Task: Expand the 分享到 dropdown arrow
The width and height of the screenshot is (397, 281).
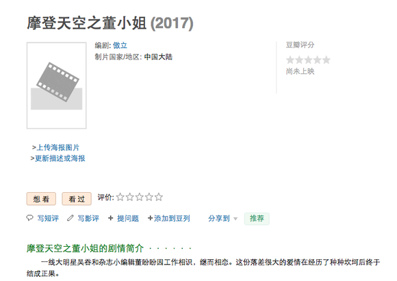Action: (x=235, y=219)
